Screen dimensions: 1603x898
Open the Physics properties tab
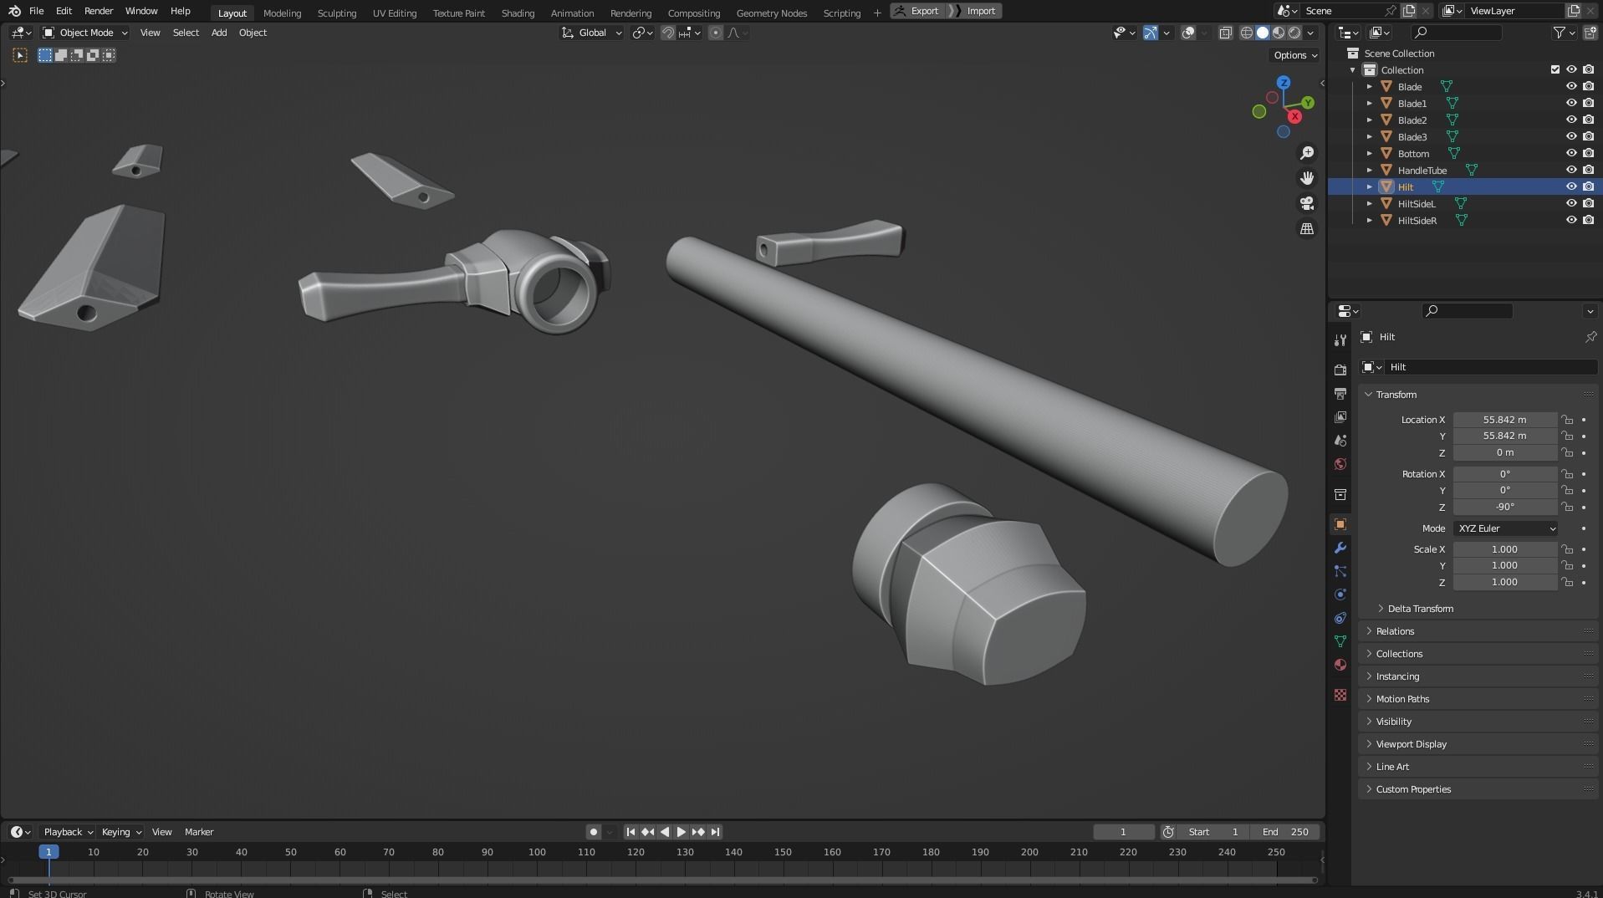[1340, 594]
